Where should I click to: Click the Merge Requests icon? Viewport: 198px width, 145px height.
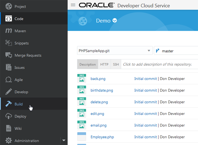point(9,55)
